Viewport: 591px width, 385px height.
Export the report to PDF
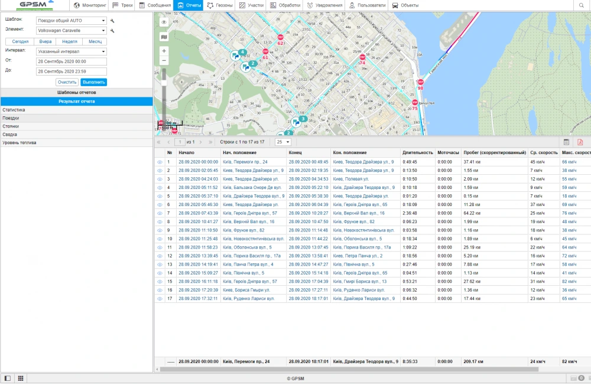(580, 142)
